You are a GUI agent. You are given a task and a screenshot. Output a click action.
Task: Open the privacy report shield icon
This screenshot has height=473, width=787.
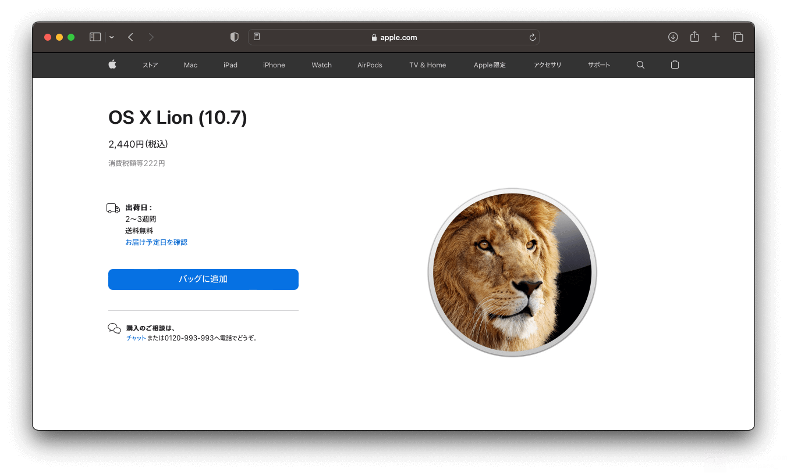[235, 37]
